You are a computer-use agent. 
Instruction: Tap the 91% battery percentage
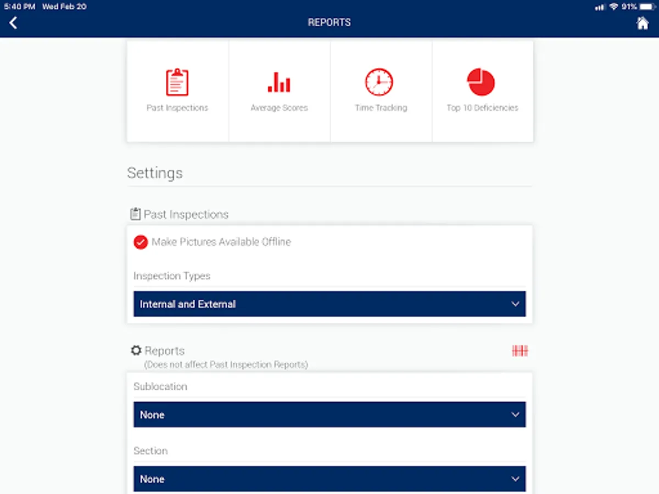point(629,7)
